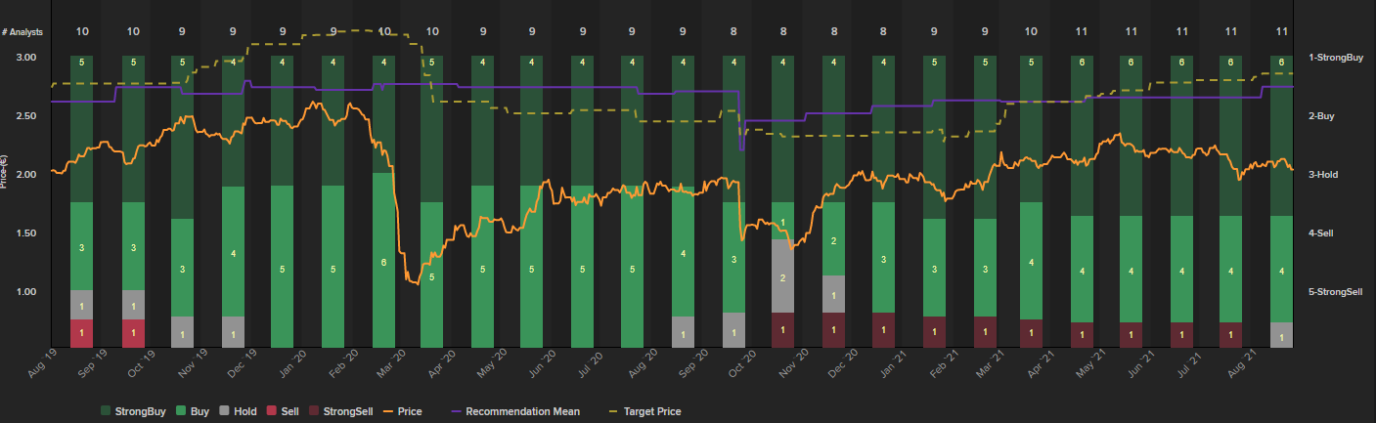The image size is (1376, 423).
Task: Click the Buy bar segment labeled 6
Action: [383, 262]
